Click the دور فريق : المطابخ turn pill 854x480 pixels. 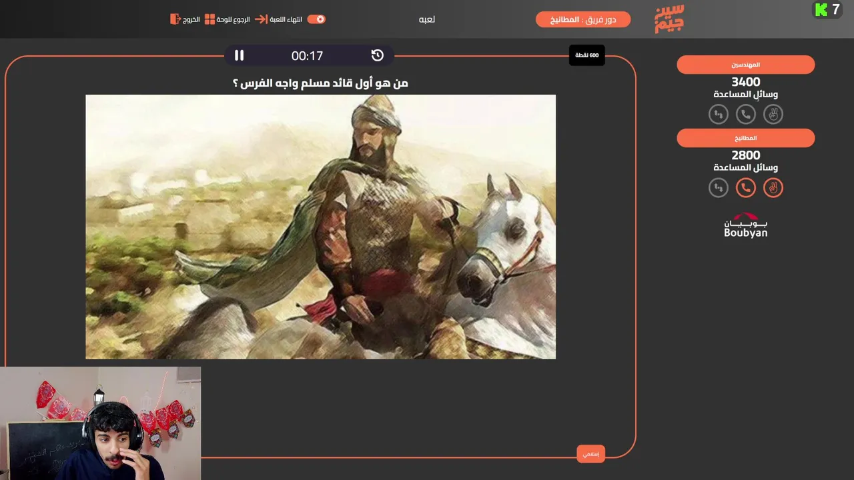coord(583,19)
